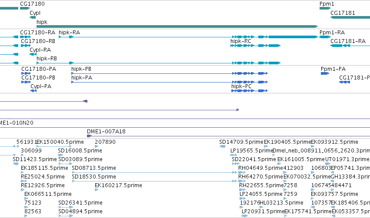Click the CG17181 gene feature

click(350, 17)
